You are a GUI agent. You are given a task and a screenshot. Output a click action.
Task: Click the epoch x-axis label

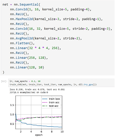(39, 135)
